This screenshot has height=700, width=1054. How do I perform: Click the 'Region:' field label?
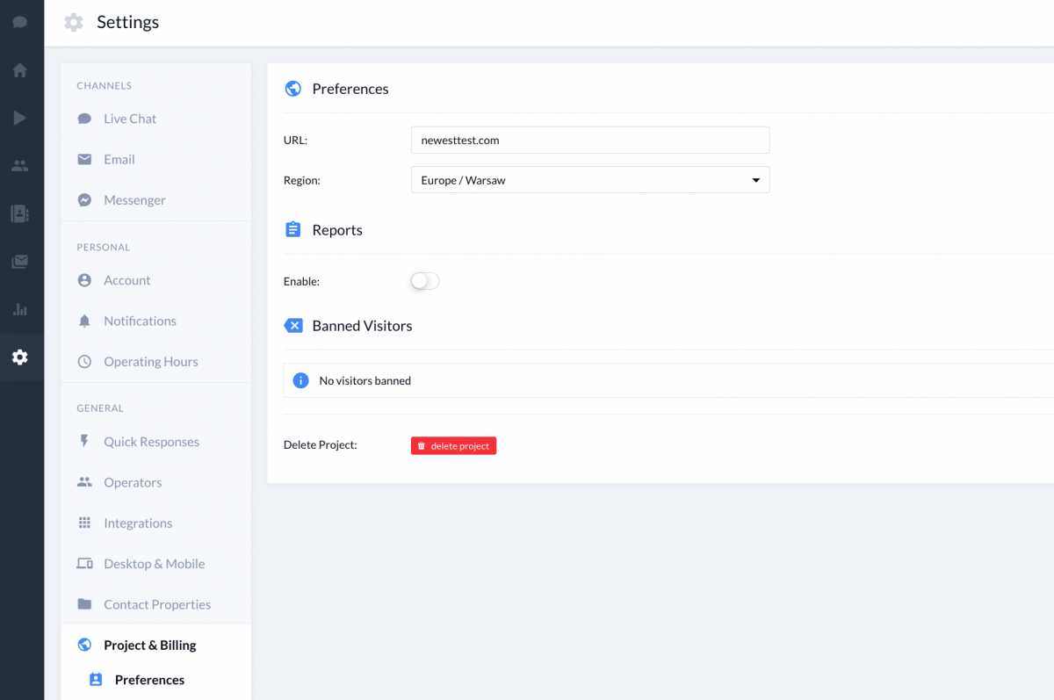(302, 181)
